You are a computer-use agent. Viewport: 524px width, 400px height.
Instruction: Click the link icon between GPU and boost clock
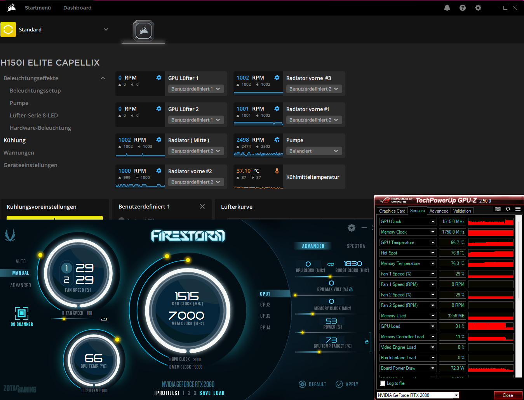coord(331,264)
